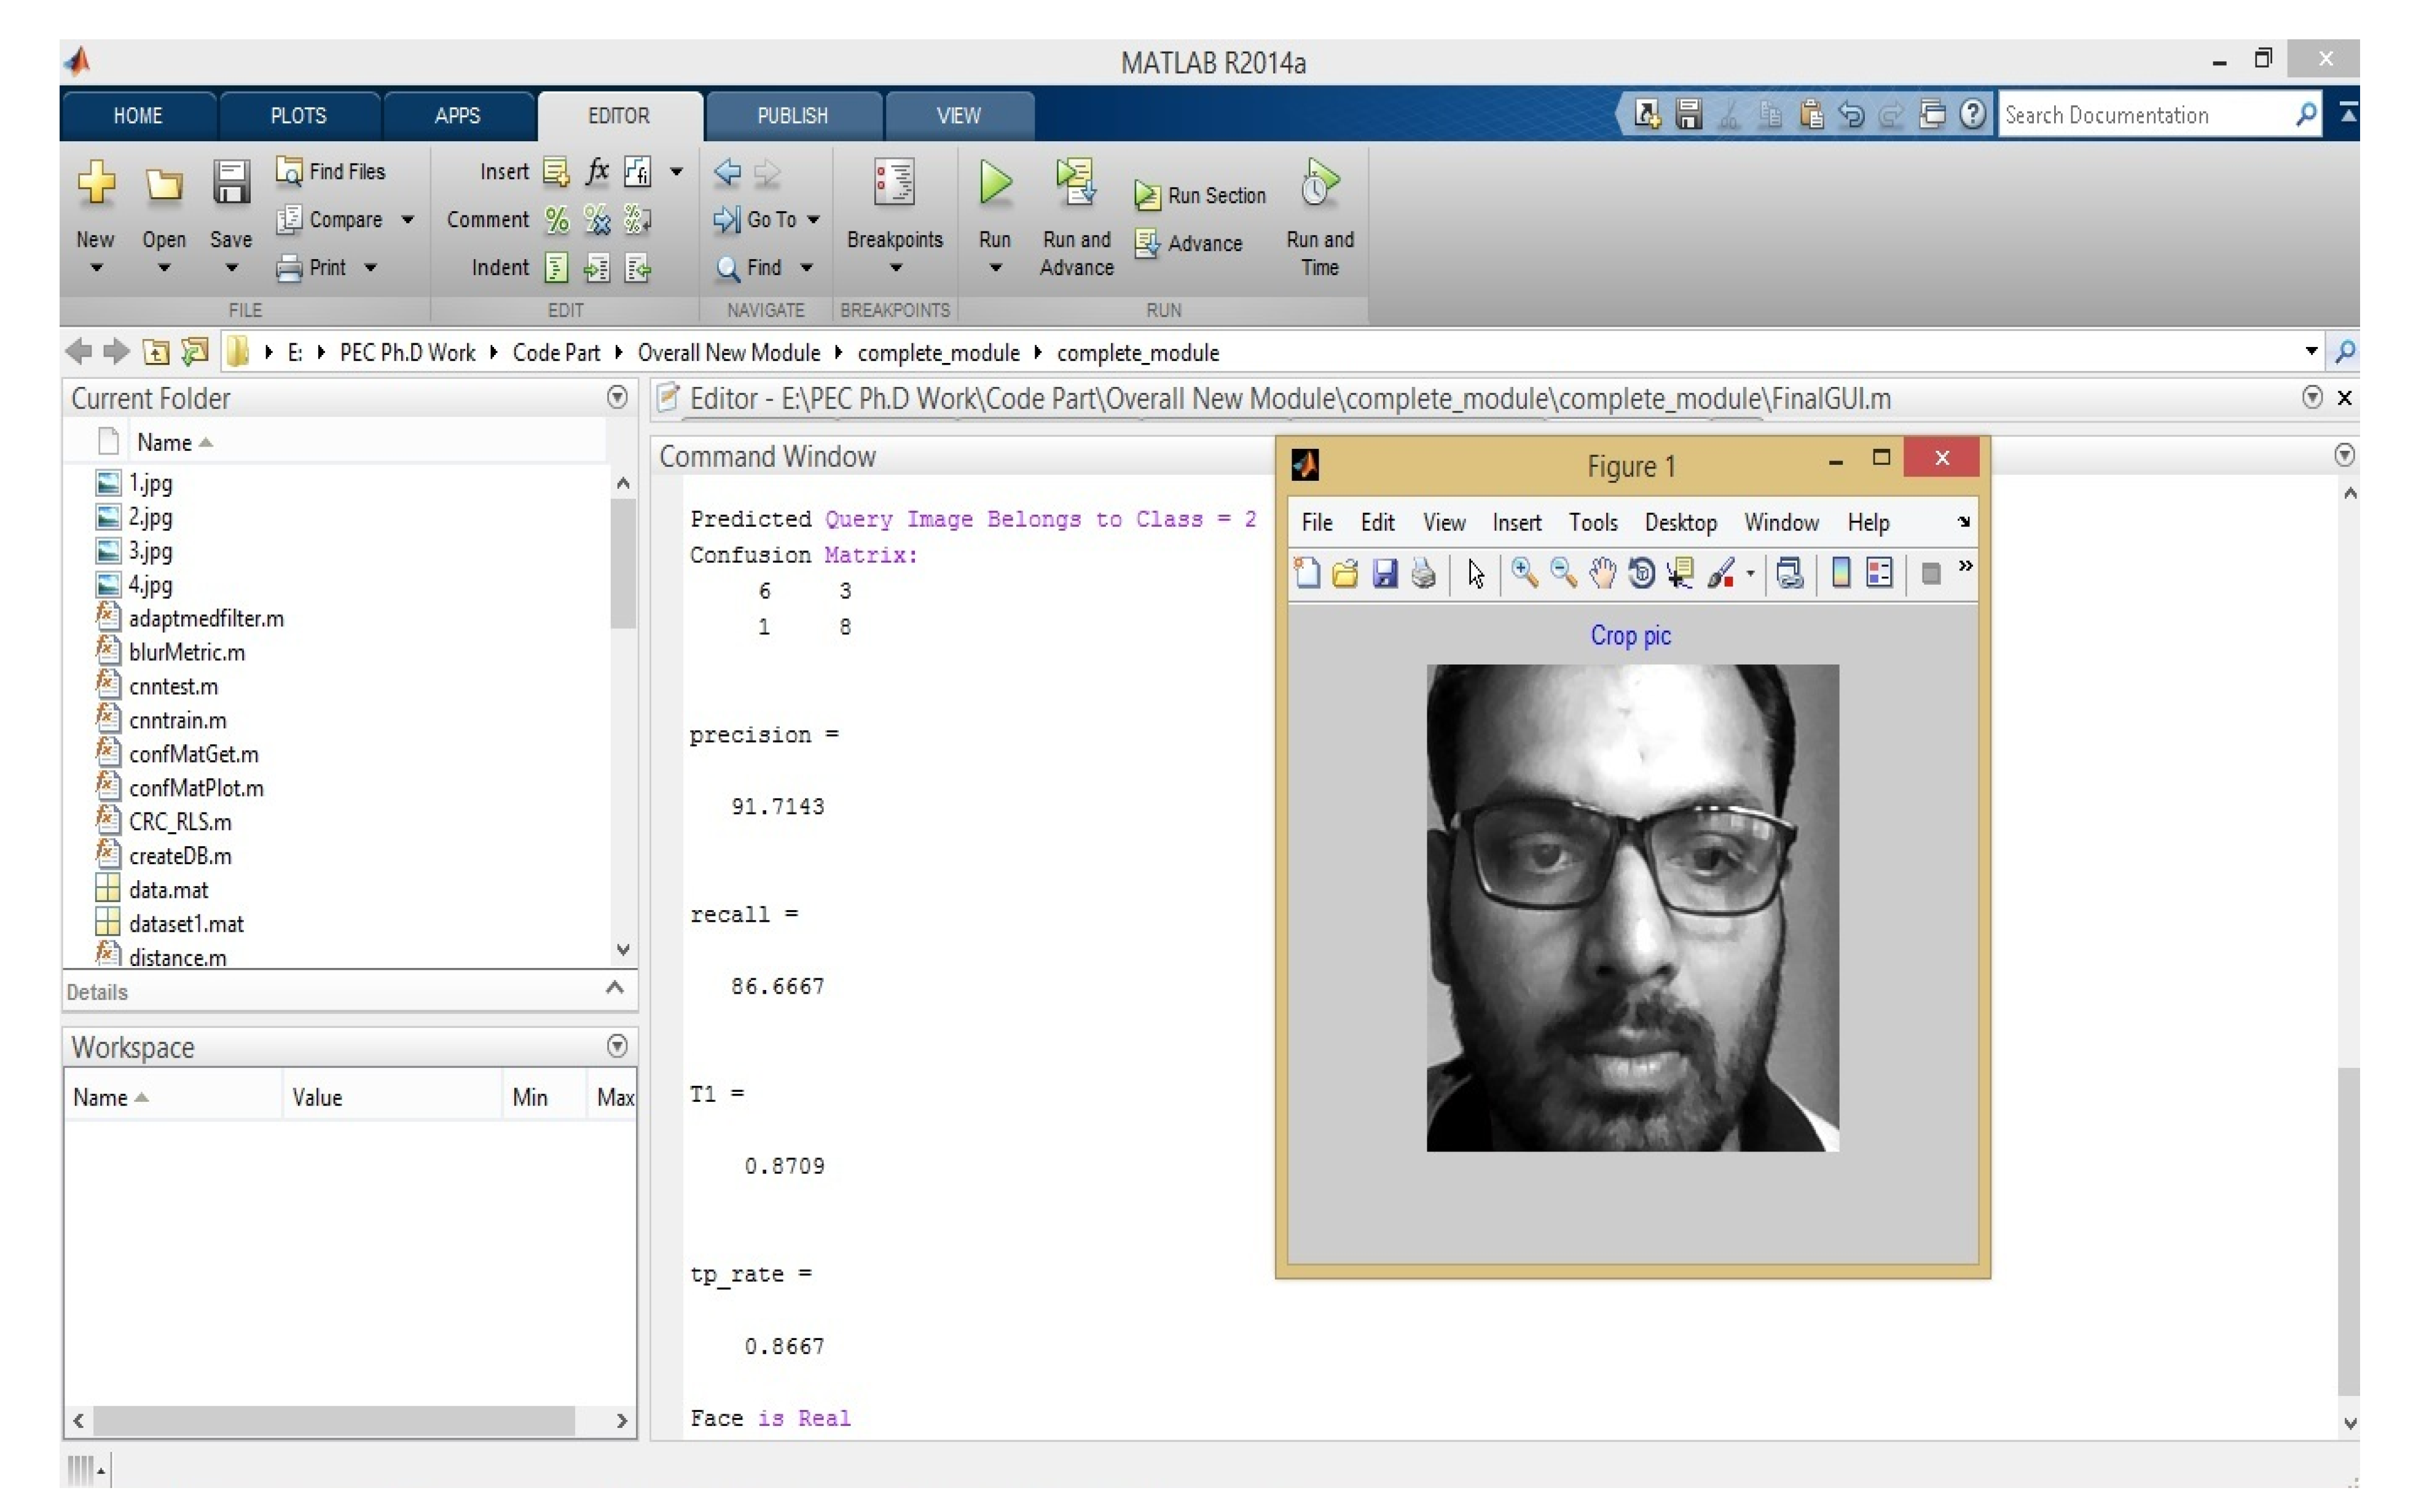Click the Save icon in the Editor ribbon

tap(231, 183)
